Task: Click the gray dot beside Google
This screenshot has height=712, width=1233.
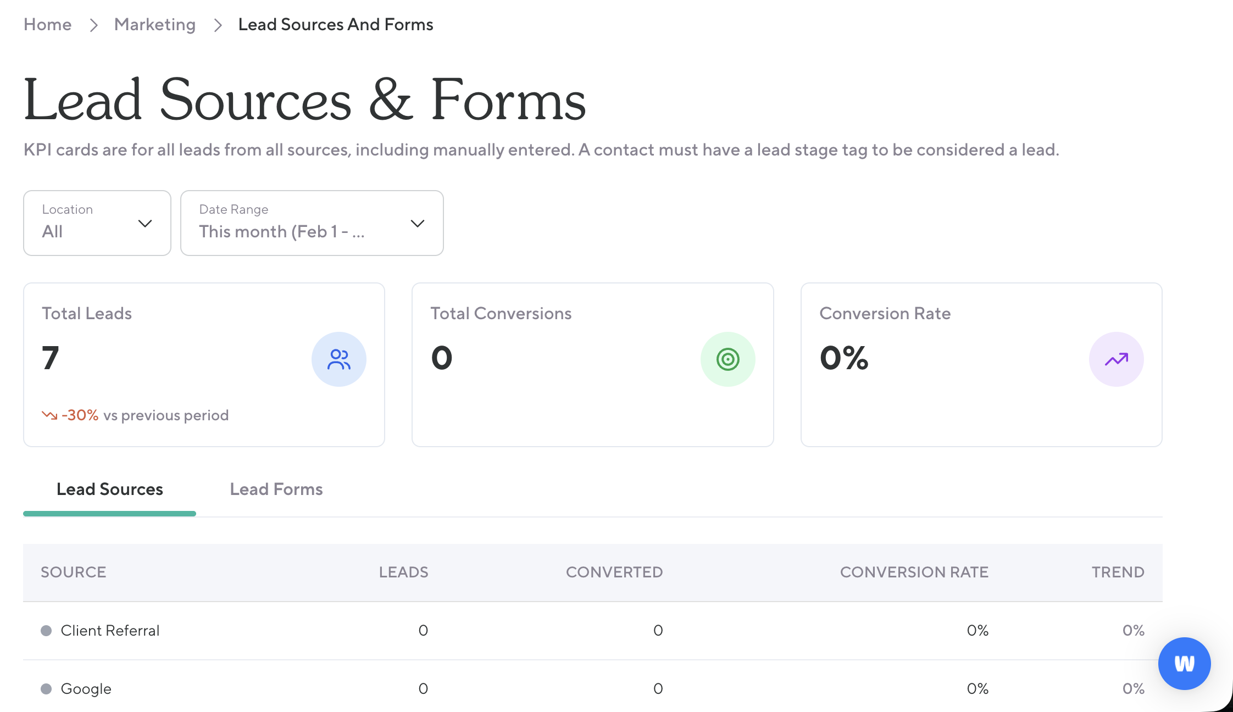Action: [46, 689]
